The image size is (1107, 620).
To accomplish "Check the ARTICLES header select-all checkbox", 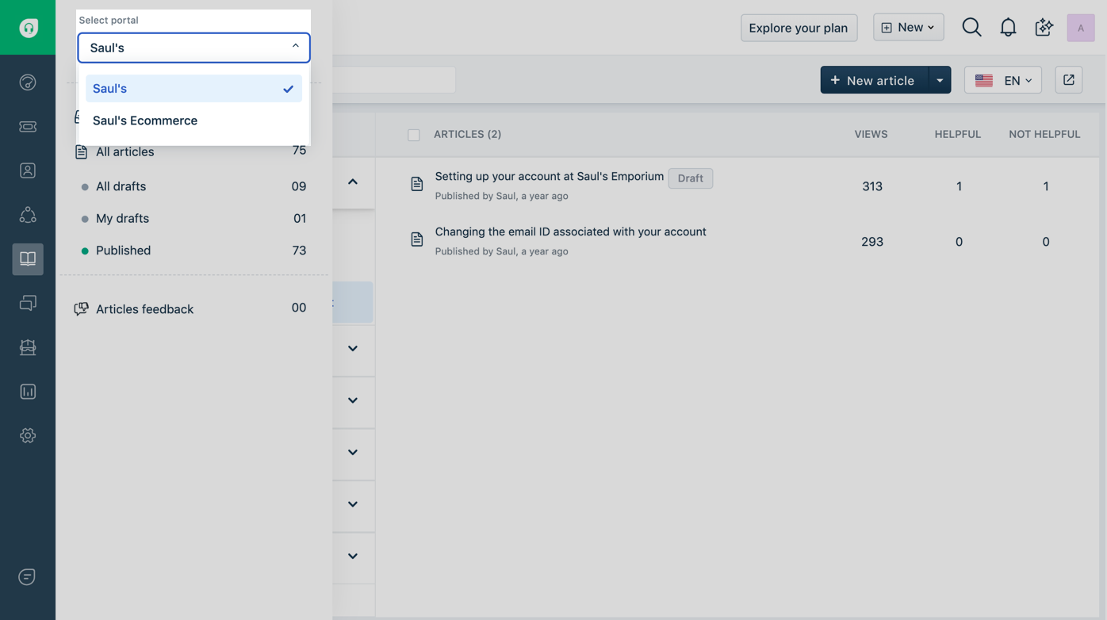I will (x=414, y=135).
